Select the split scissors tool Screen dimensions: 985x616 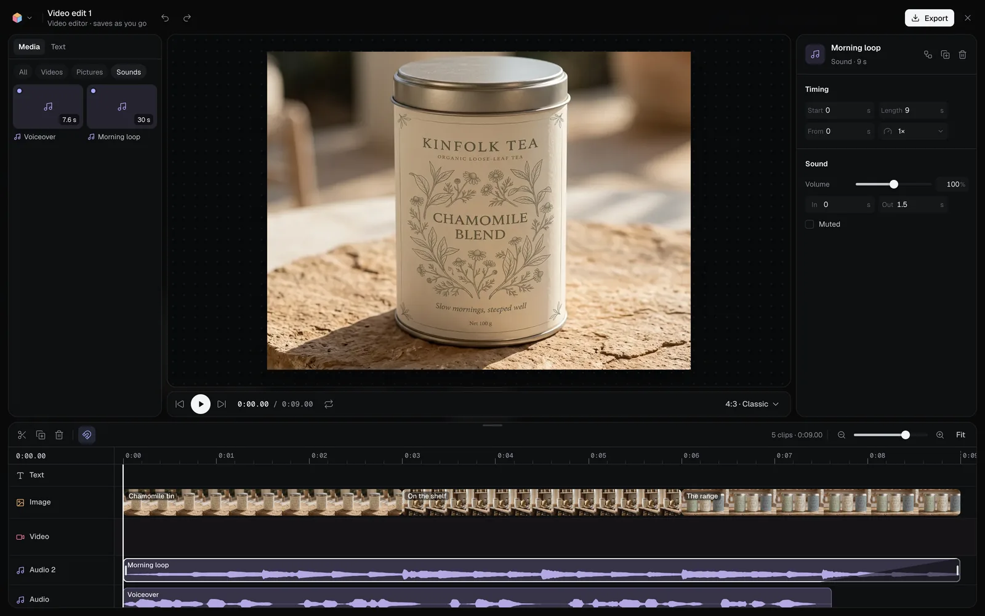coord(22,435)
